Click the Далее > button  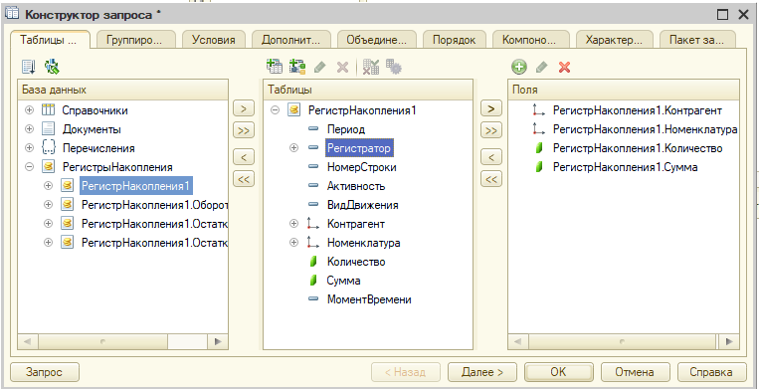[x=482, y=372]
